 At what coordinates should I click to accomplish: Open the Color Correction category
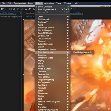click(52, 44)
